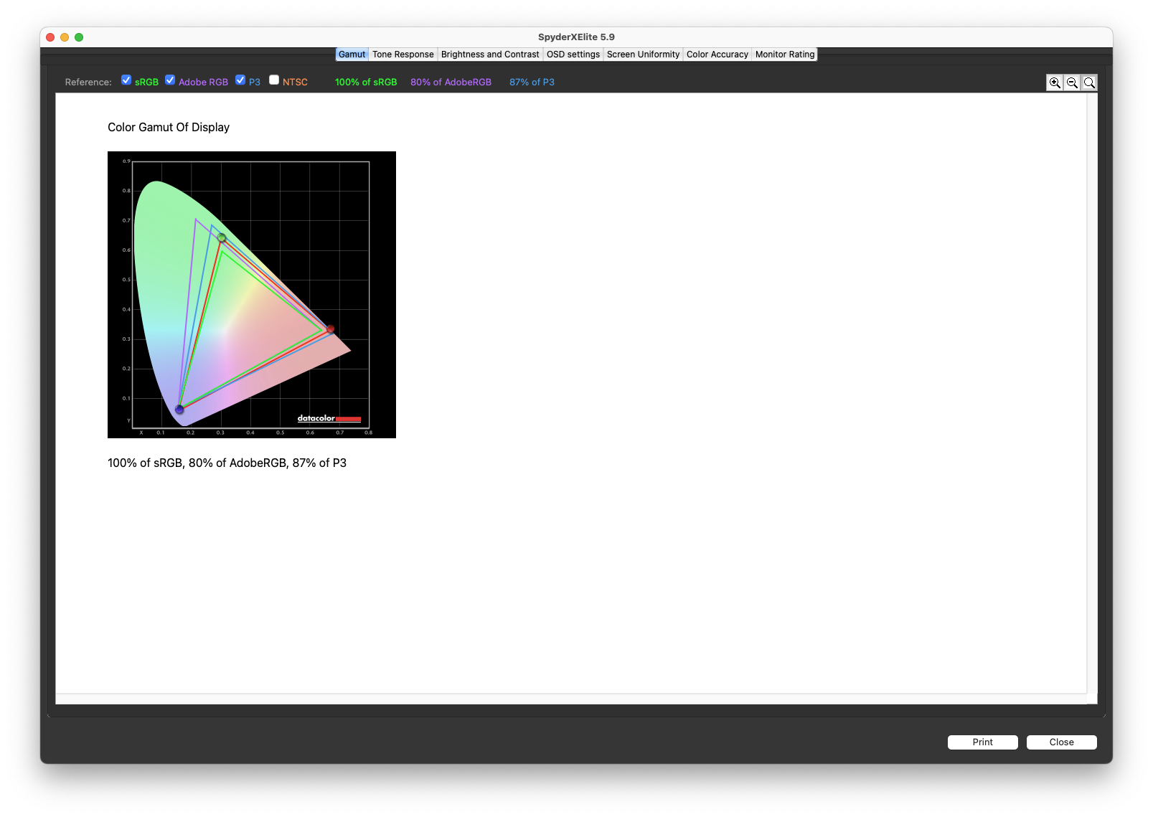Image resolution: width=1153 pixels, height=817 pixels.
Task: Click the Print button
Action: click(x=983, y=742)
